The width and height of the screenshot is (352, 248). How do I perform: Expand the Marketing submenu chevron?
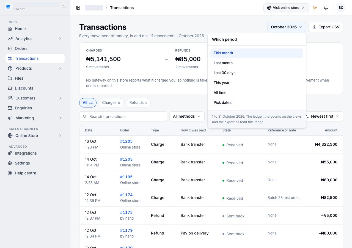click(60, 118)
